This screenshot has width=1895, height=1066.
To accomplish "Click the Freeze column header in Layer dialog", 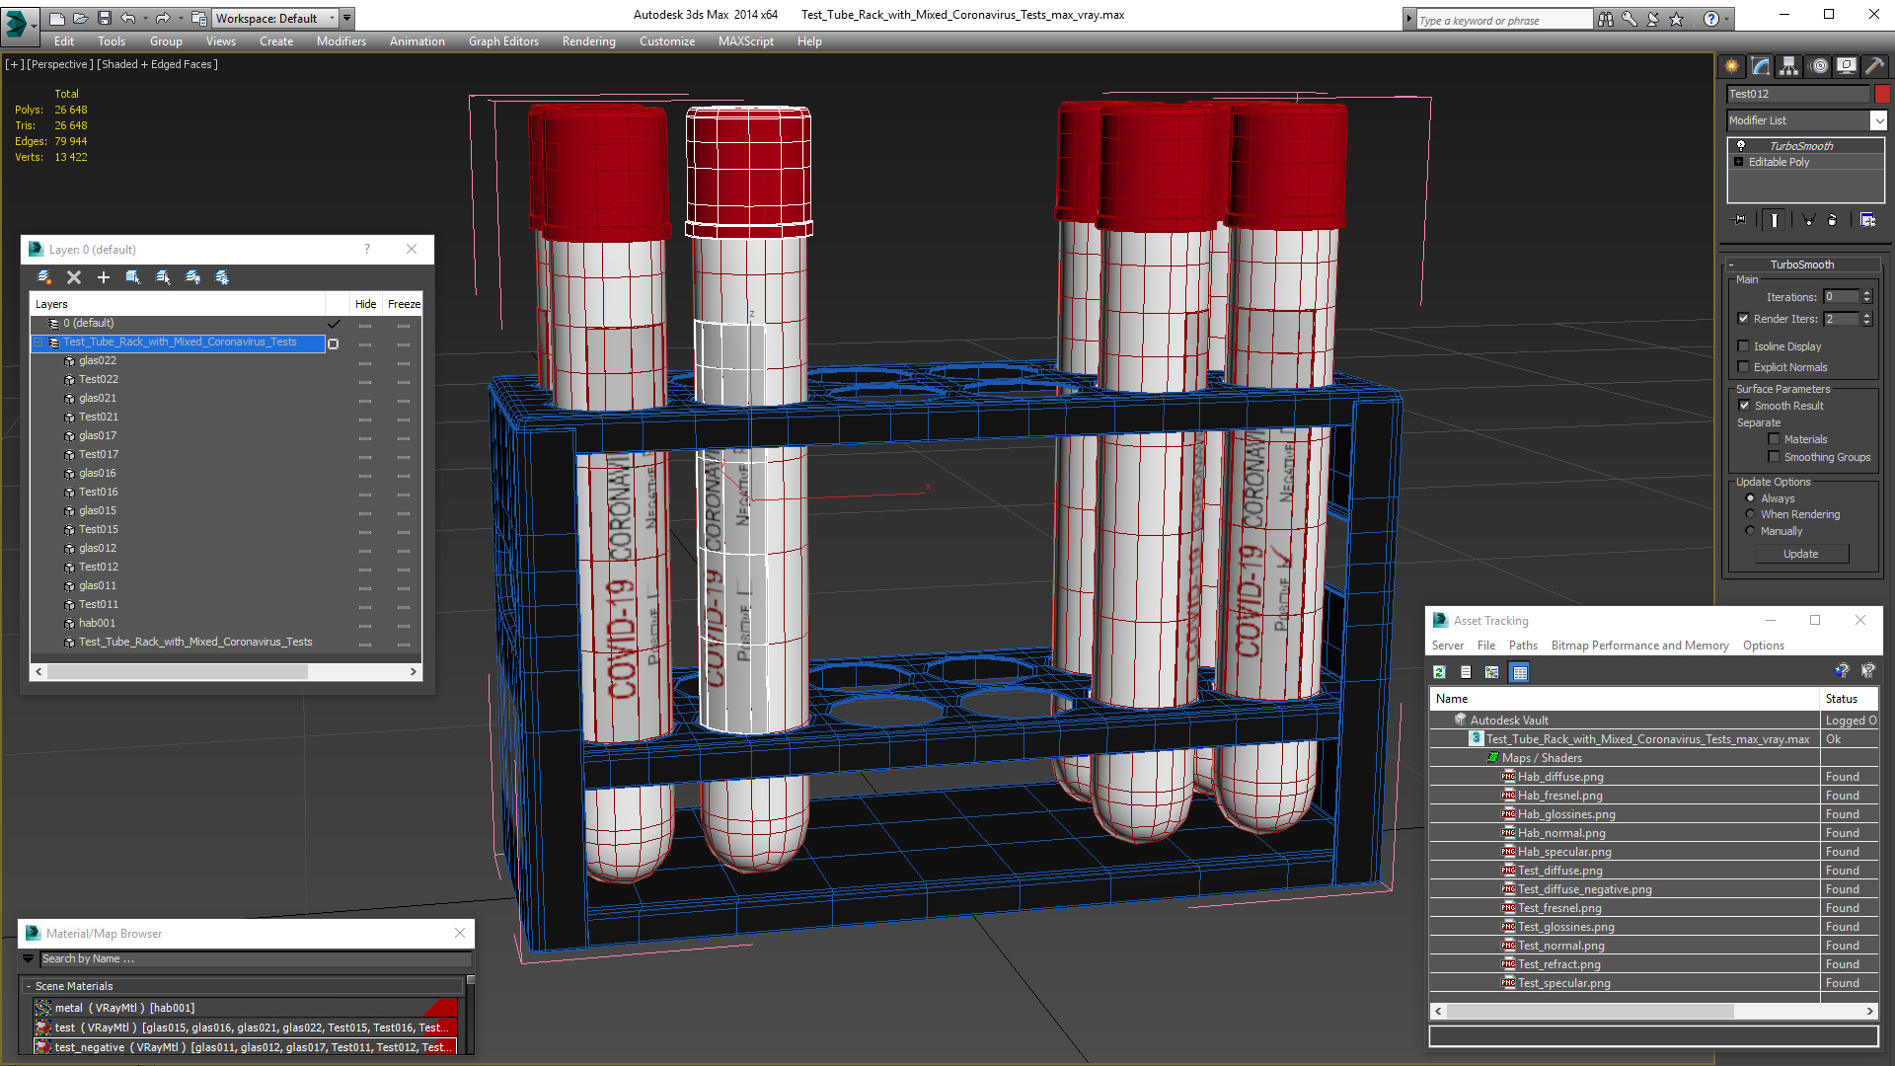I will (x=404, y=304).
